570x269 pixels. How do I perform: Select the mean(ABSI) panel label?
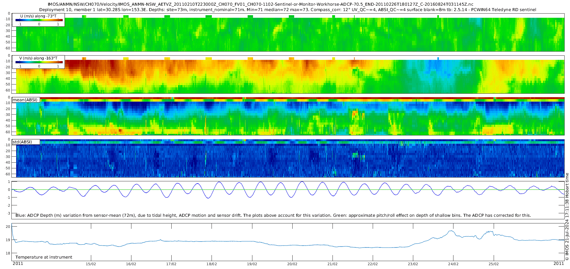(26, 100)
